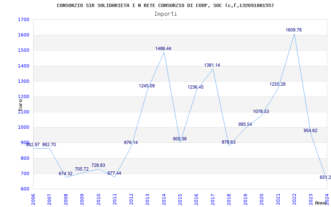Screen dimensions: 331x207
Task: Select the 1245.09 value label
Action: tap(147, 86)
